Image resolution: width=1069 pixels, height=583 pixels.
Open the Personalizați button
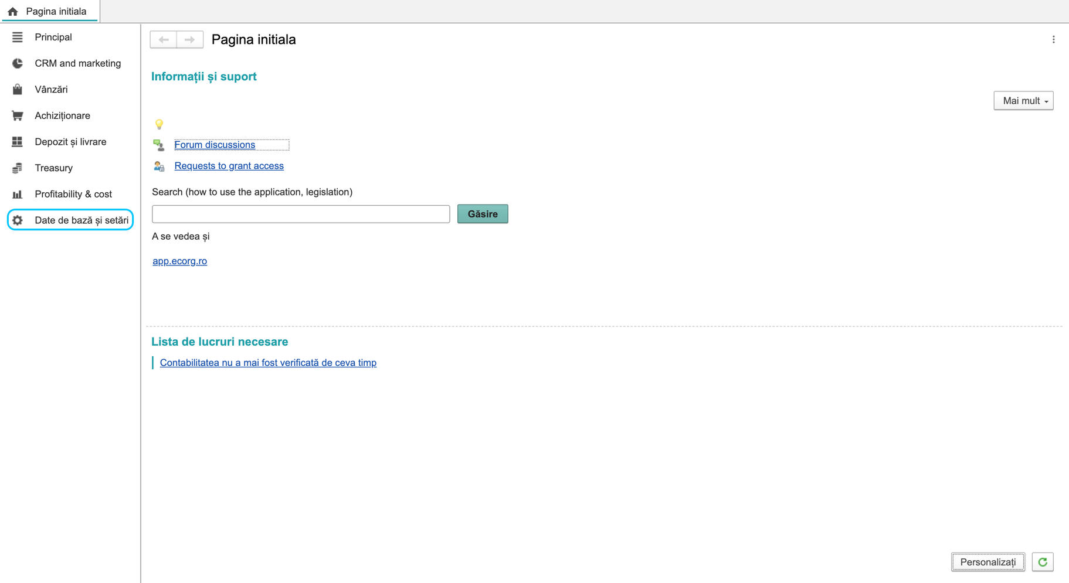coord(988,562)
